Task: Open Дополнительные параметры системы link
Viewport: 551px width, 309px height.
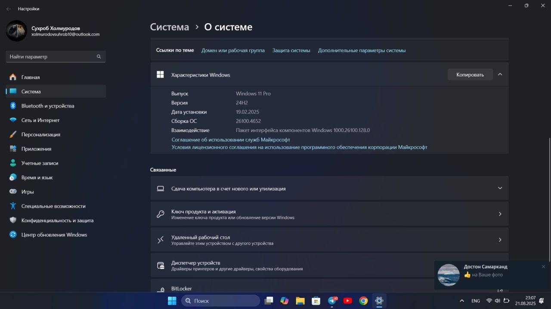Action: (362, 50)
